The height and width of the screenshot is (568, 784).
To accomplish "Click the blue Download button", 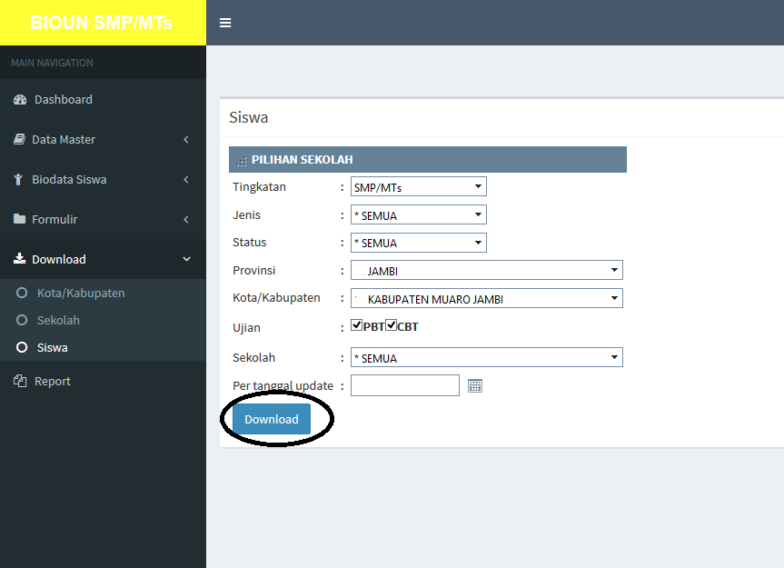I will coord(272,419).
